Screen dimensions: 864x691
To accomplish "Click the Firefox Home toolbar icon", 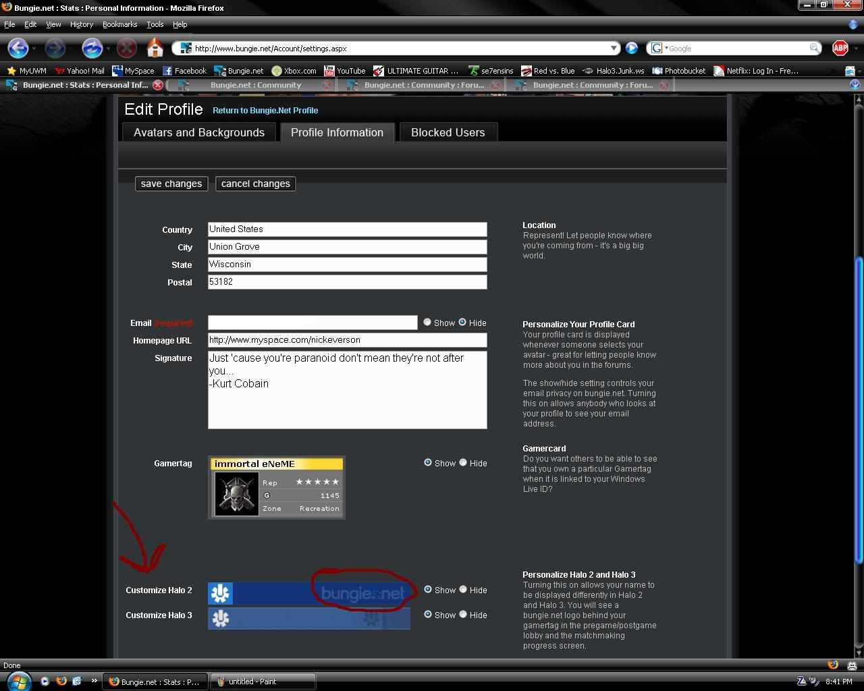I will tap(155, 48).
